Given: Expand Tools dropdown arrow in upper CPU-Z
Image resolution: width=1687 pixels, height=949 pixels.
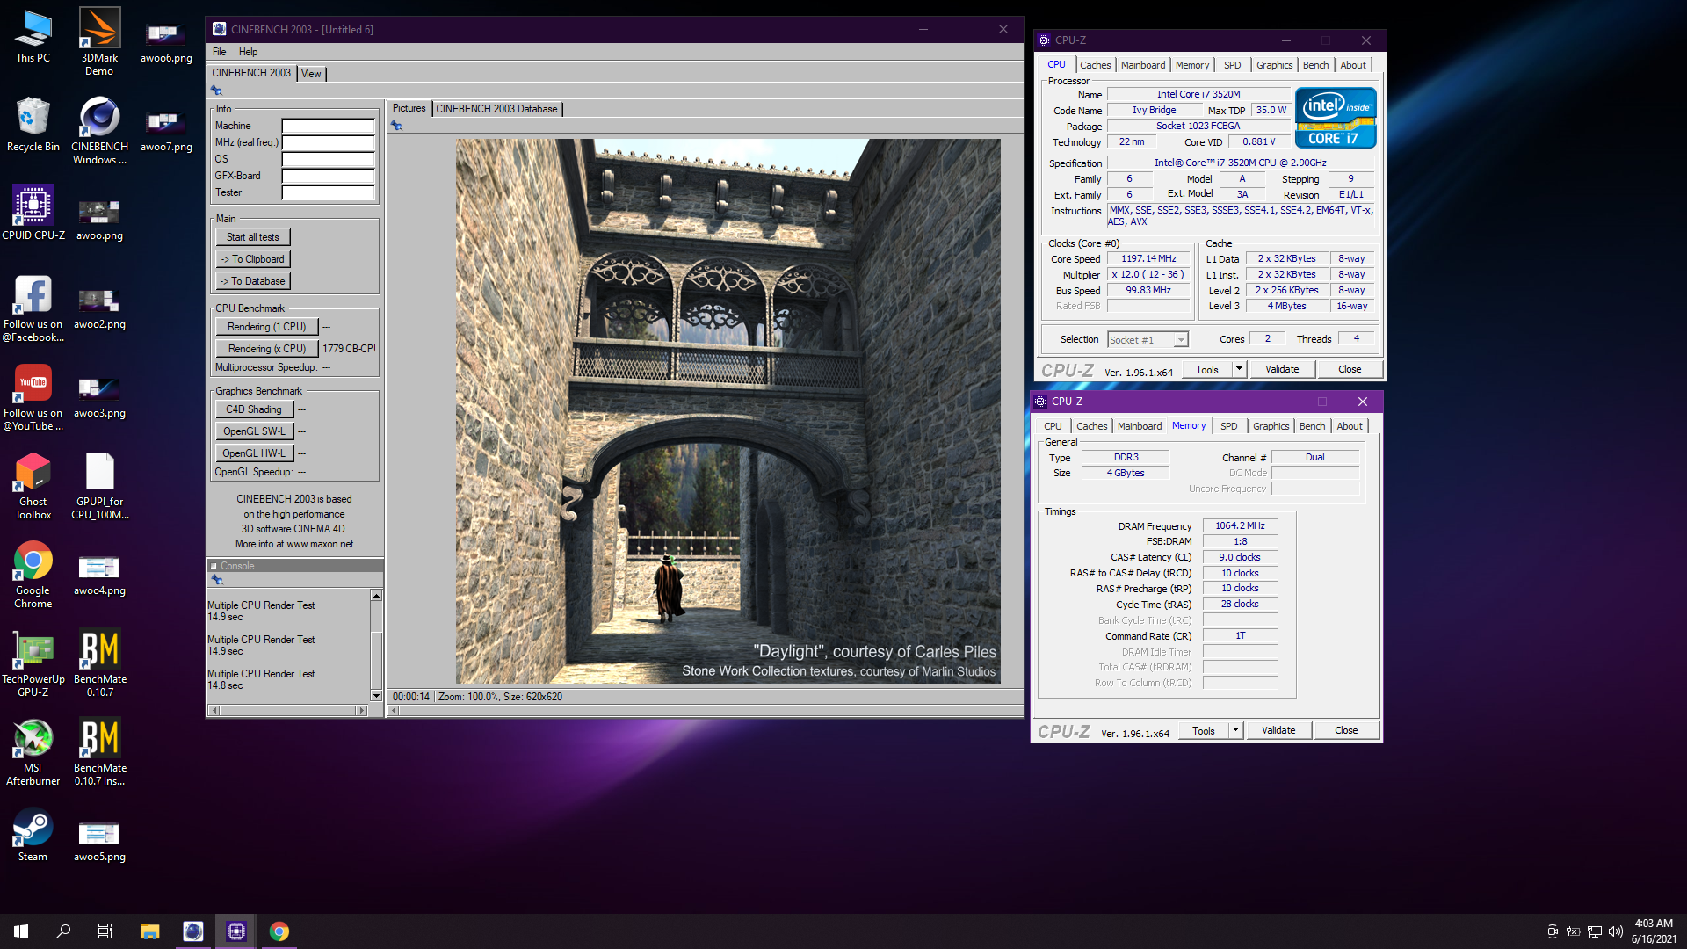Looking at the screenshot, I should (1239, 370).
